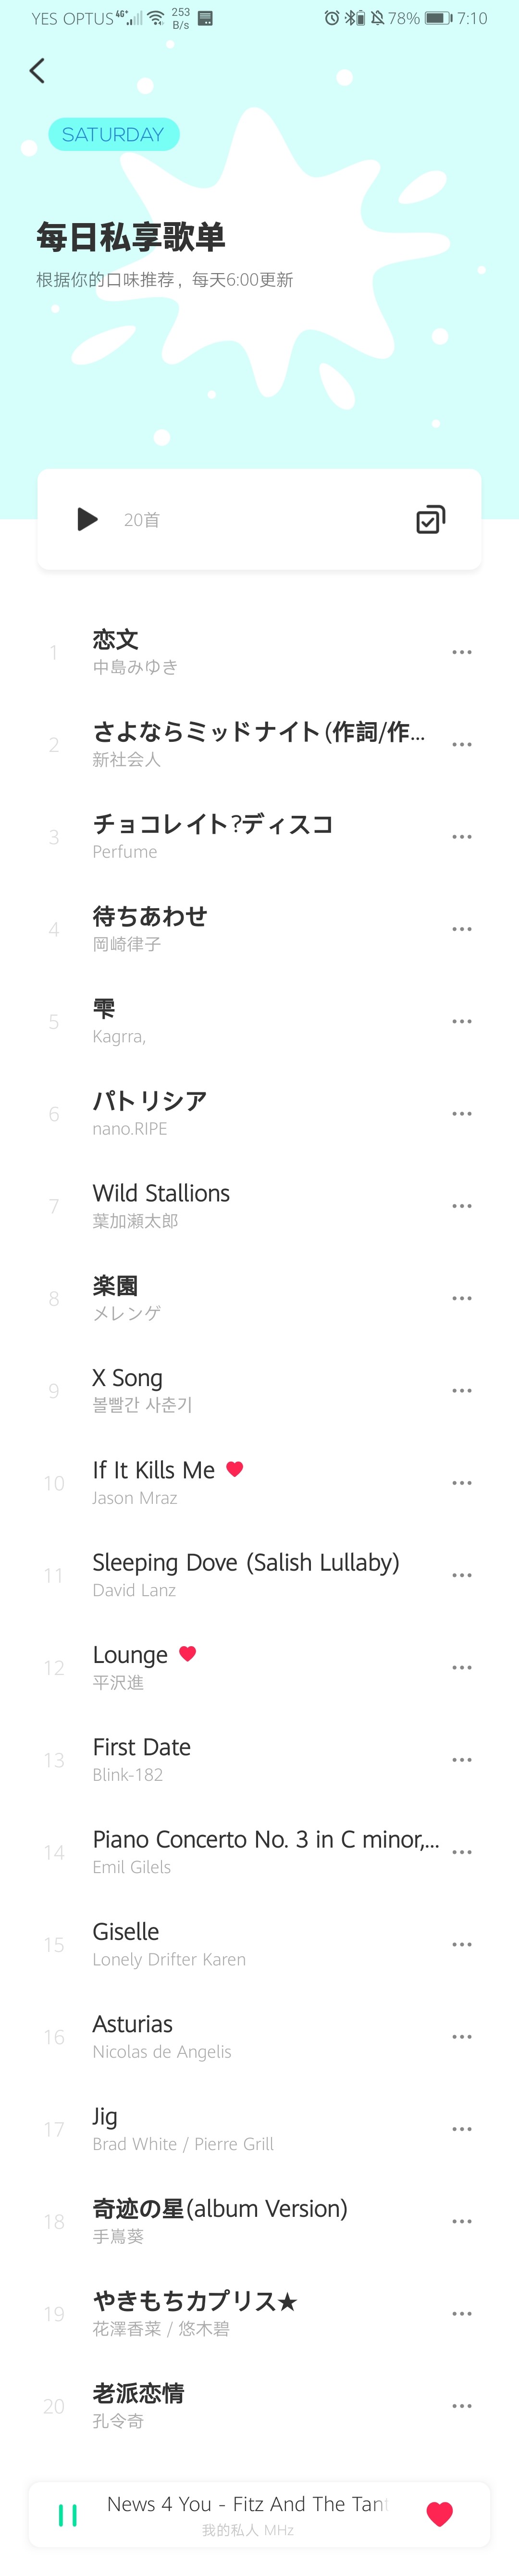Screen dimensions: 519x2576
Task: Expand options for First Date
Action: click(461, 1760)
